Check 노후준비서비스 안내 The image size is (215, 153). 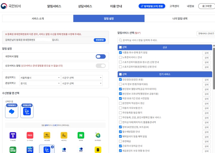120,57
